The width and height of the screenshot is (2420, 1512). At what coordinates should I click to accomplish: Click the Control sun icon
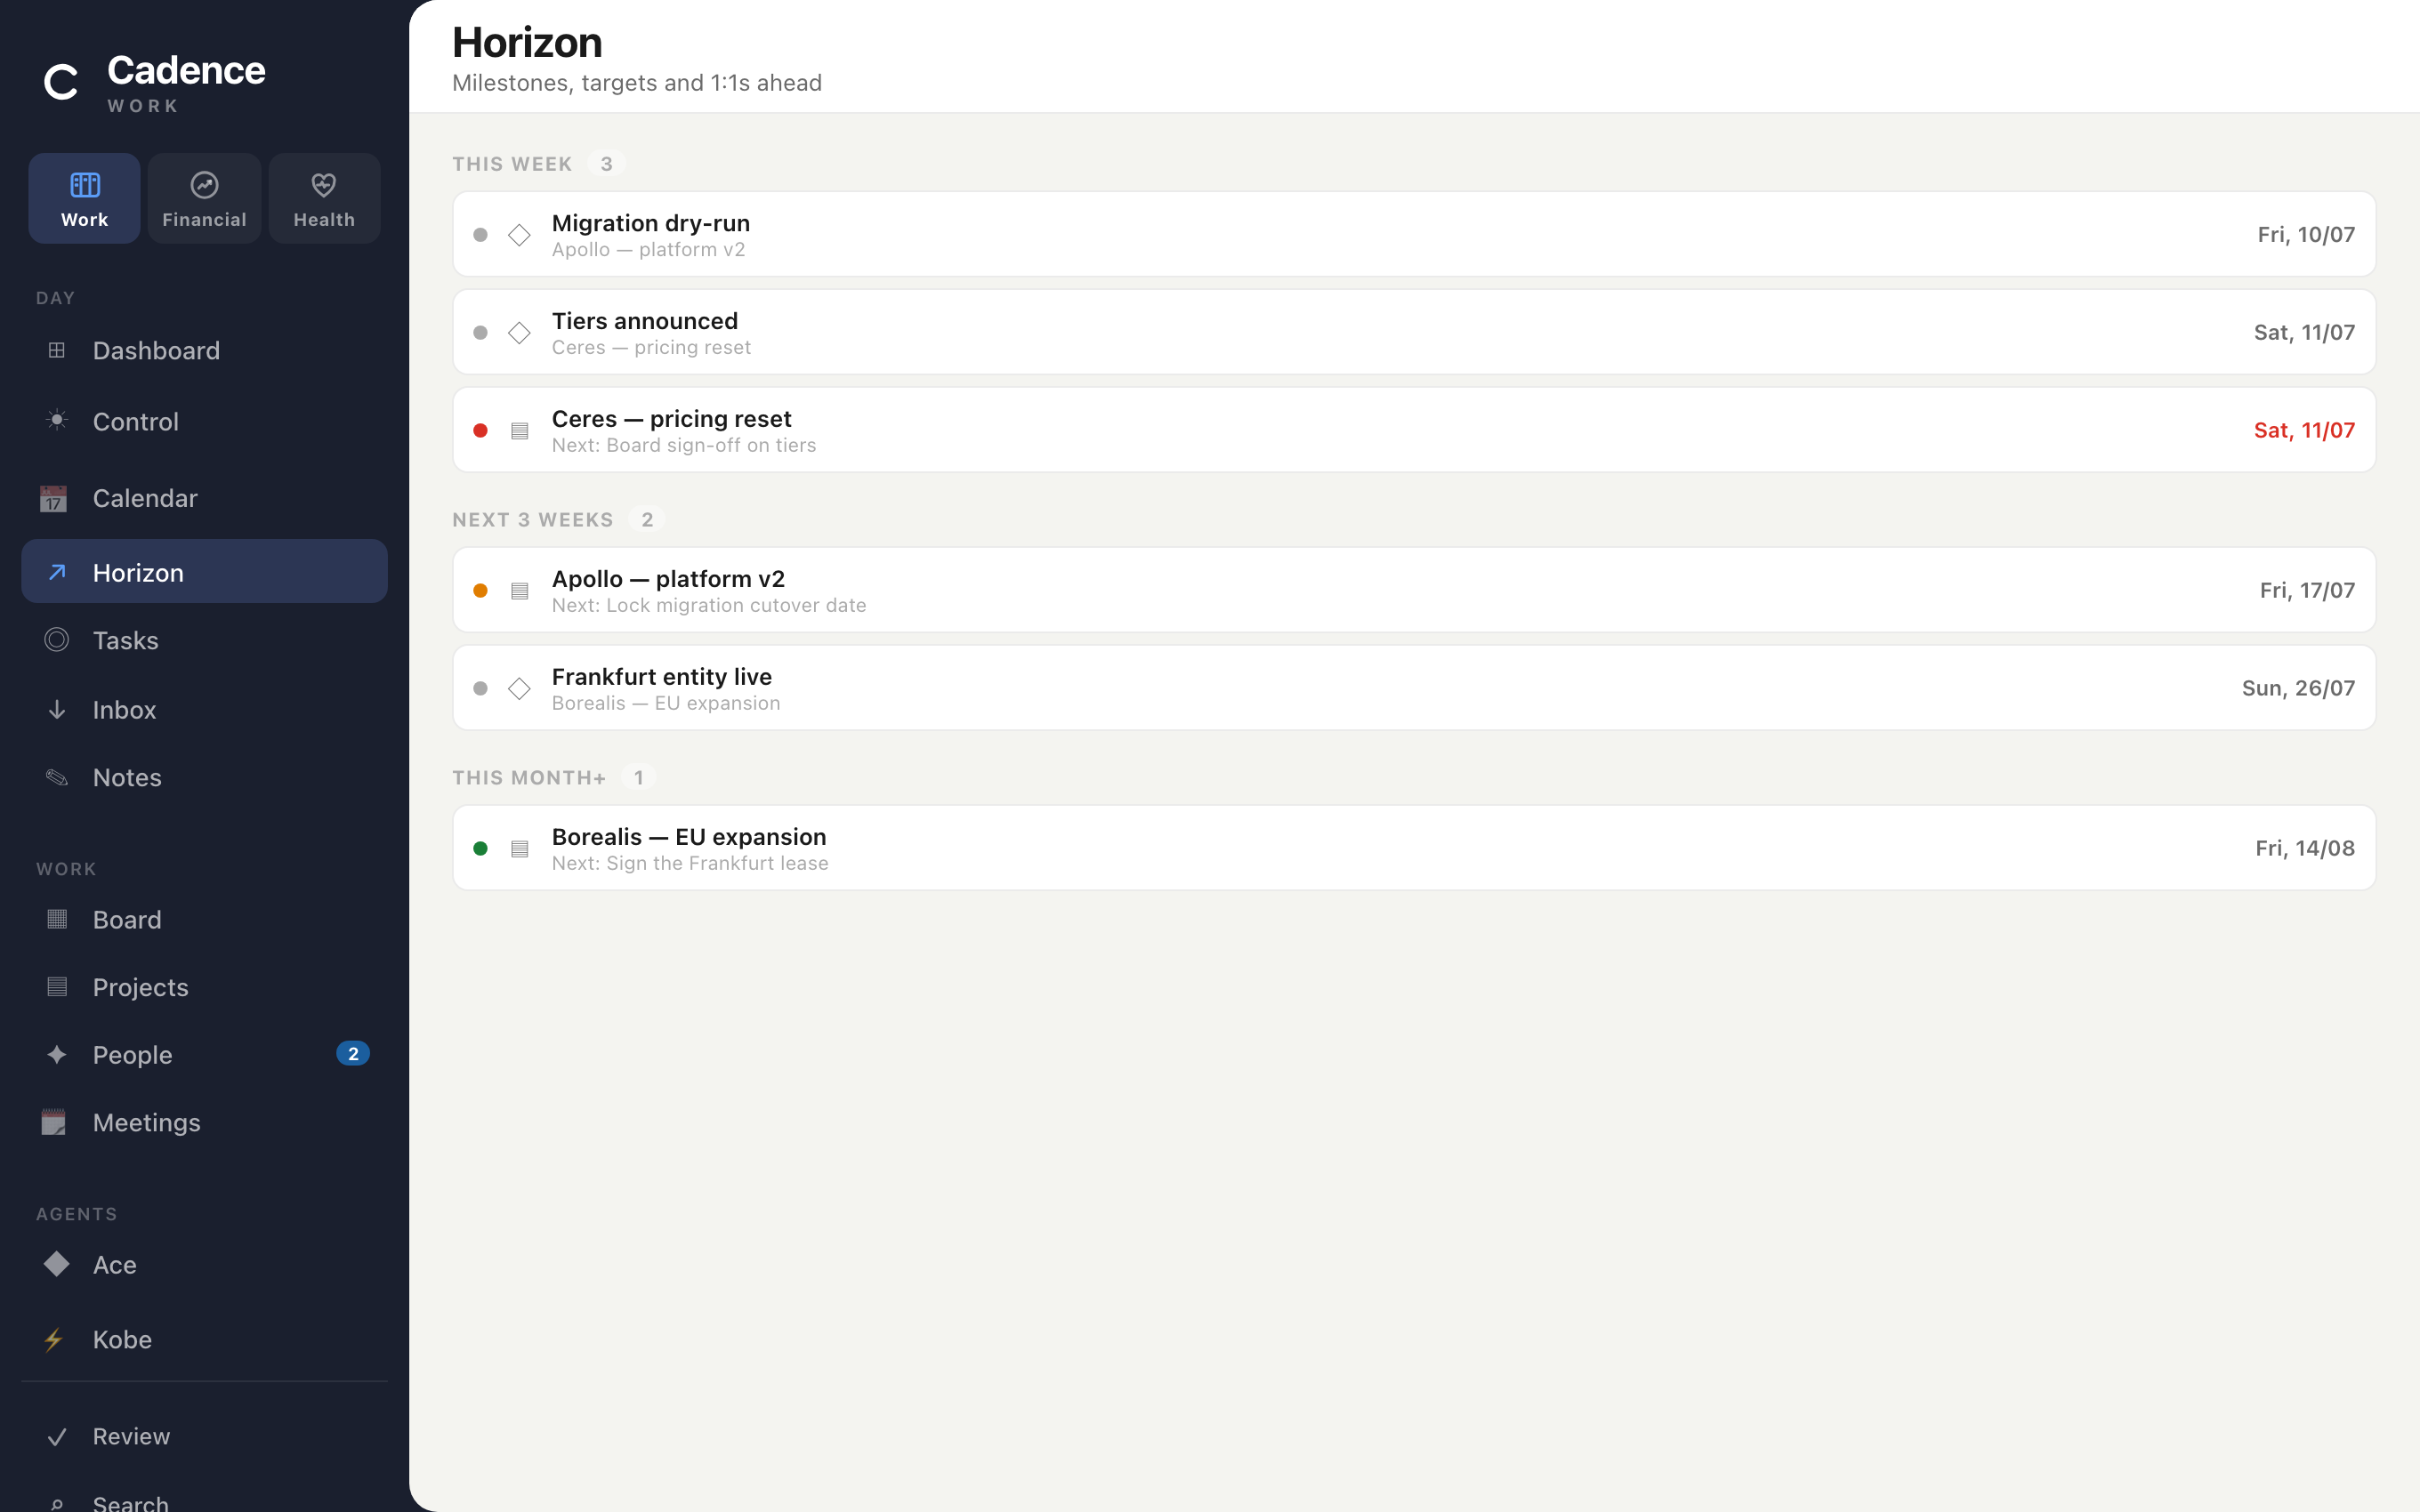pyautogui.click(x=57, y=420)
